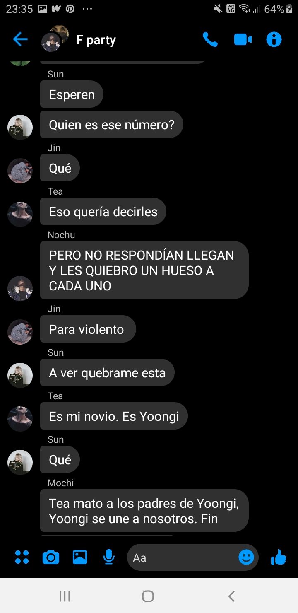This screenshot has width=298, height=613.
Task: Tap the Android system back chevron
Action: tap(231, 596)
